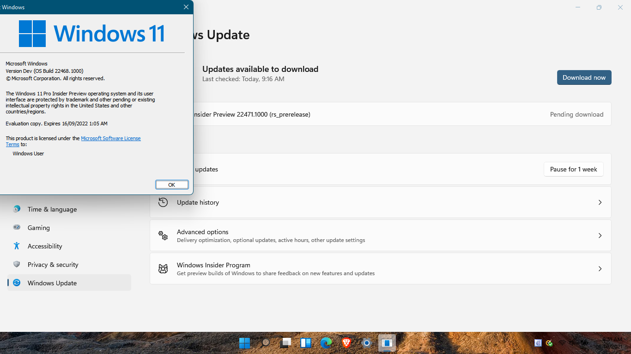This screenshot has width=631, height=354.
Task: Click the Last checked time text
Action: point(243,79)
